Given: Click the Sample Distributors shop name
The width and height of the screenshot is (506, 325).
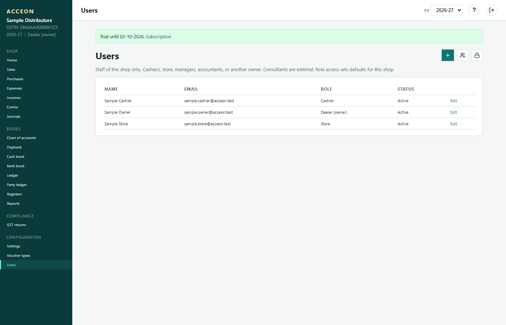Looking at the screenshot, I should [29, 20].
